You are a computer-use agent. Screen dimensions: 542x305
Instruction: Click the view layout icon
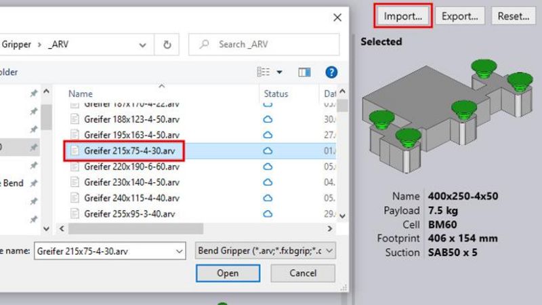click(x=264, y=72)
